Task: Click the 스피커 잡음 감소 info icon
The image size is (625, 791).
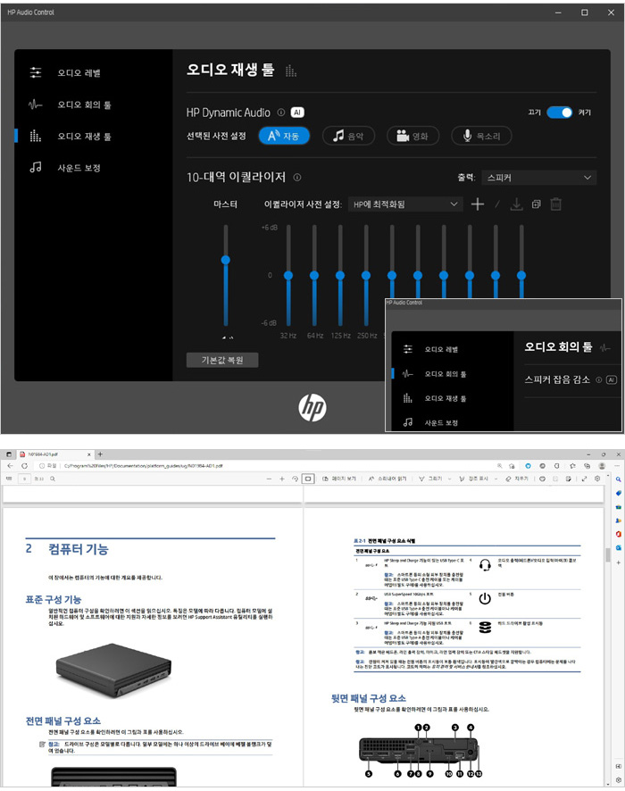Action: [x=599, y=379]
